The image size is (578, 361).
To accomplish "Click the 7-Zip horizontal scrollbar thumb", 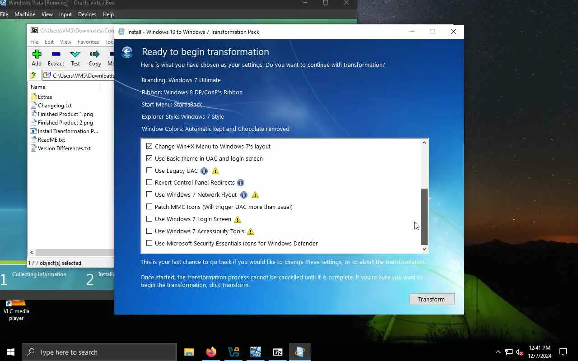I will [x=75, y=253].
